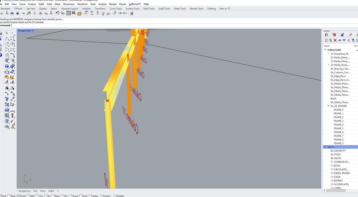
Task: Expand the 22-Geosphere_St layer
Action: pos(328,54)
